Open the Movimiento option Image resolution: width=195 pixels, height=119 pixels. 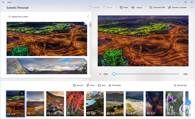[x=115, y=86]
